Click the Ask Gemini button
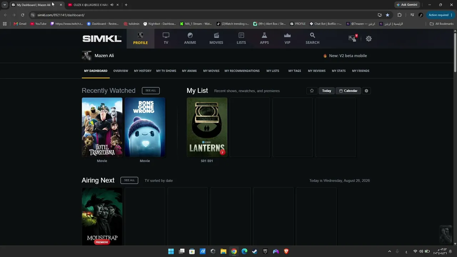Image resolution: width=457 pixels, height=257 pixels. coord(407,5)
